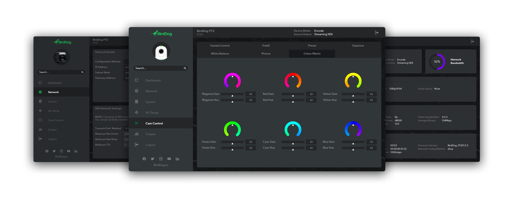Click the System stack icon in center sidebar
Viewport: 513px width, 202px height.
137,102
